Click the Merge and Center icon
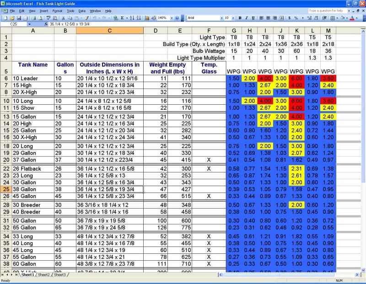This screenshot has width=366, height=284. click(281, 18)
